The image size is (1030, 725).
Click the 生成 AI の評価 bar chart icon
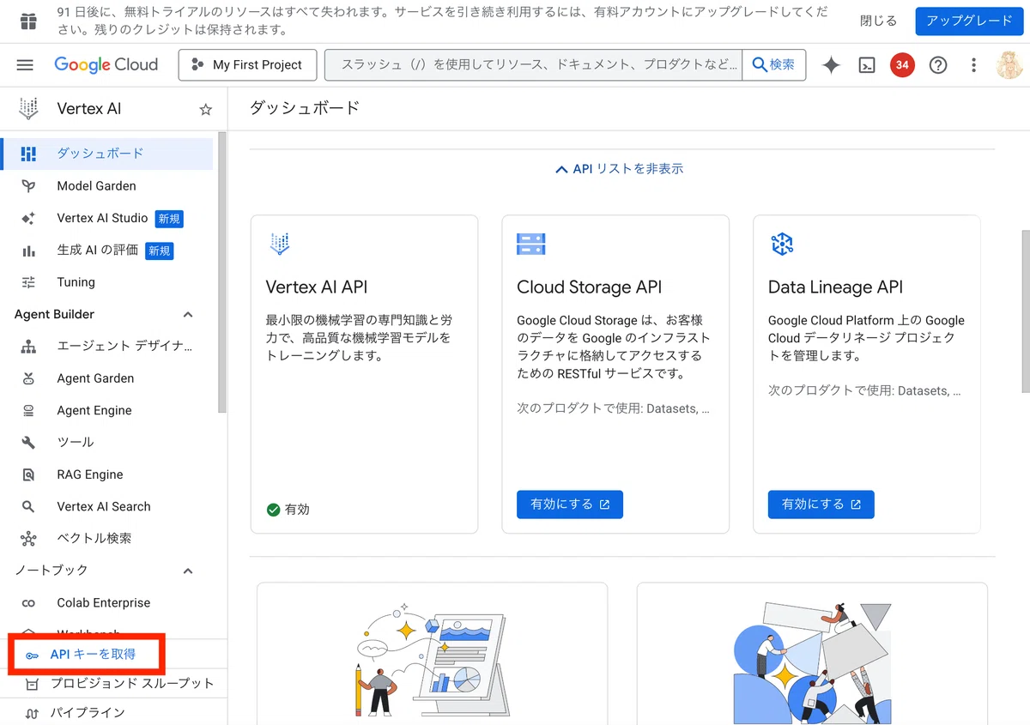pyautogui.click(x=28, y=251)
